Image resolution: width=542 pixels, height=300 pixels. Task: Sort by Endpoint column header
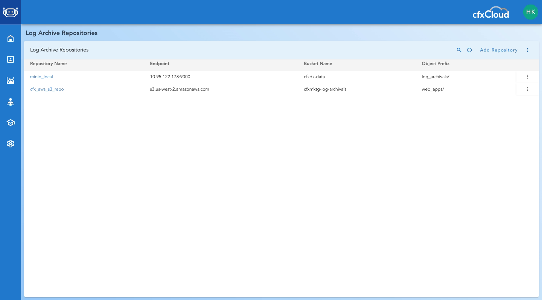pos(160,64)
